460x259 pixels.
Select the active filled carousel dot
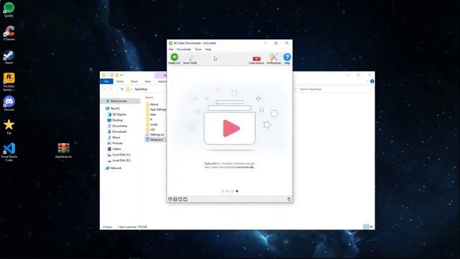pos(237,191)
